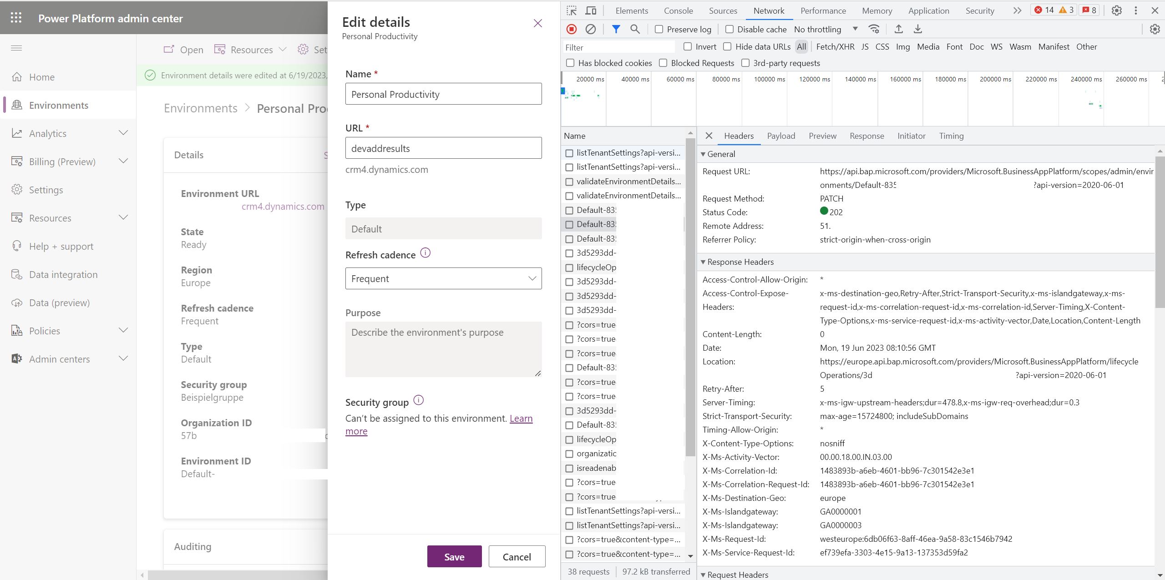Image resolution: width=1165 pixels, height=580 pixels.
Task: Tick the Hide data URLs checkbox
Action: click(728, 46)
